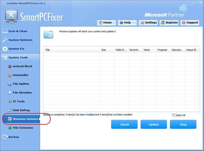Screen dimensions: 204x151
Task: Open the Scan & Clean section
Action: (20, 31)
